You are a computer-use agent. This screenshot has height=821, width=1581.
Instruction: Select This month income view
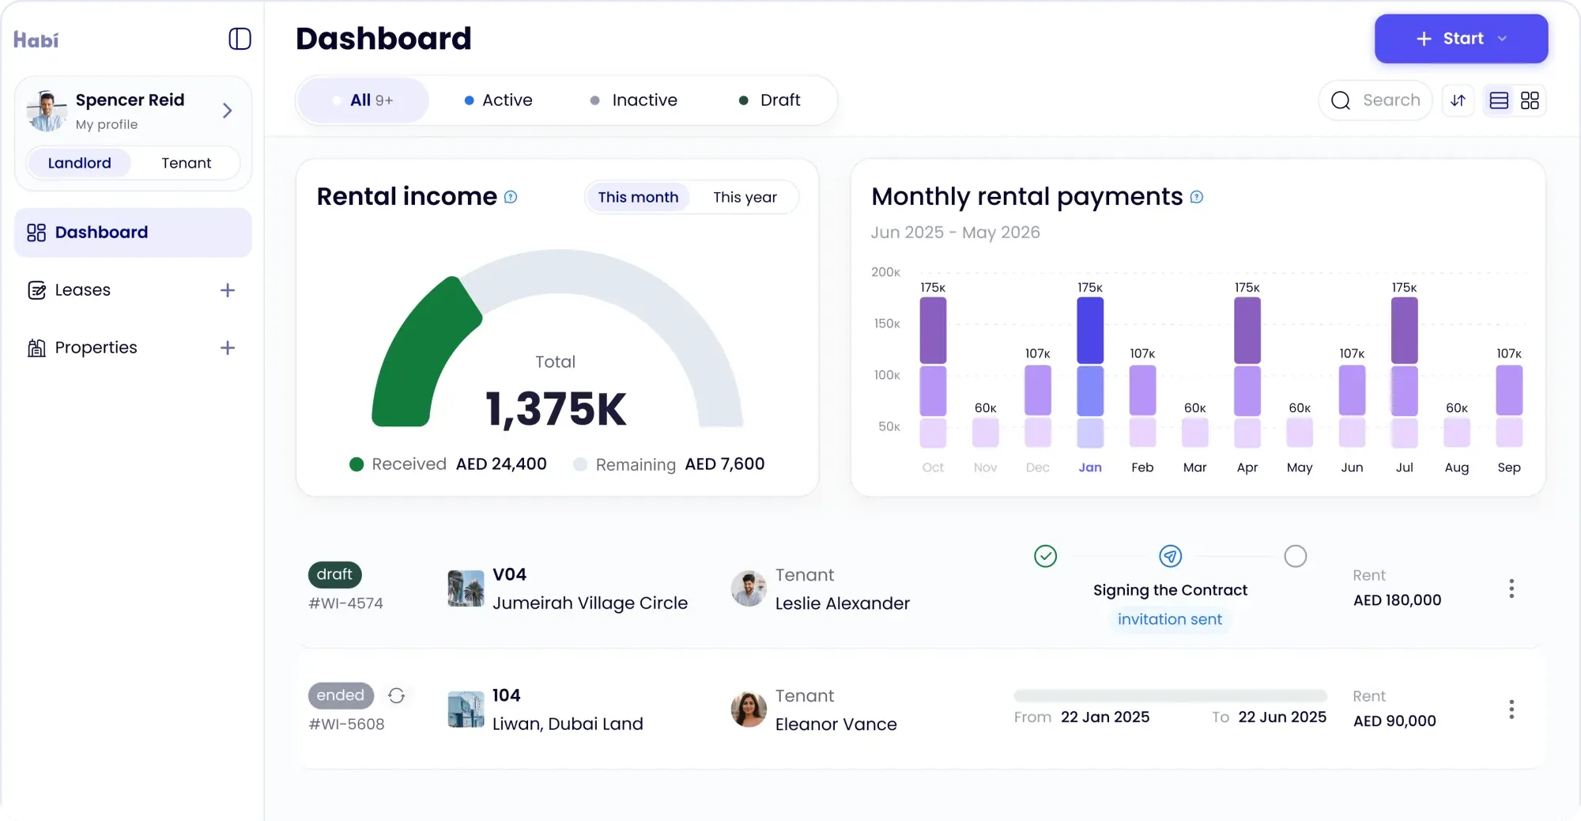pyautogui.click(x=638, y=197)
